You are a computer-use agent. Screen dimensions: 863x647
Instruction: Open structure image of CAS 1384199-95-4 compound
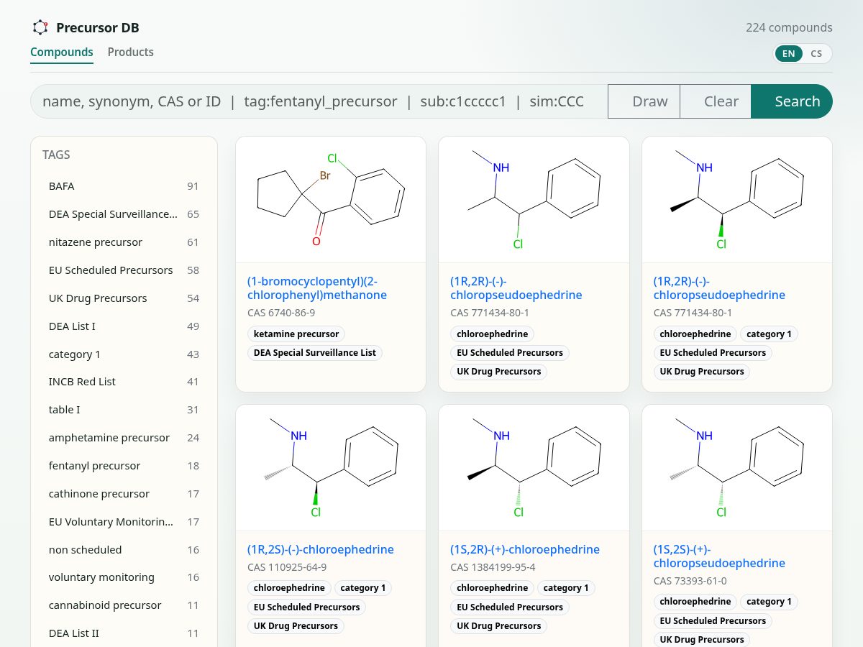click(534, 468)
